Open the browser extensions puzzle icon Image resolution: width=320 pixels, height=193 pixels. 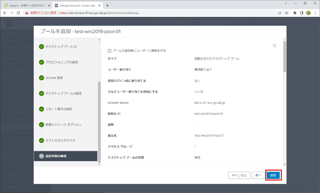click(295, 13)
